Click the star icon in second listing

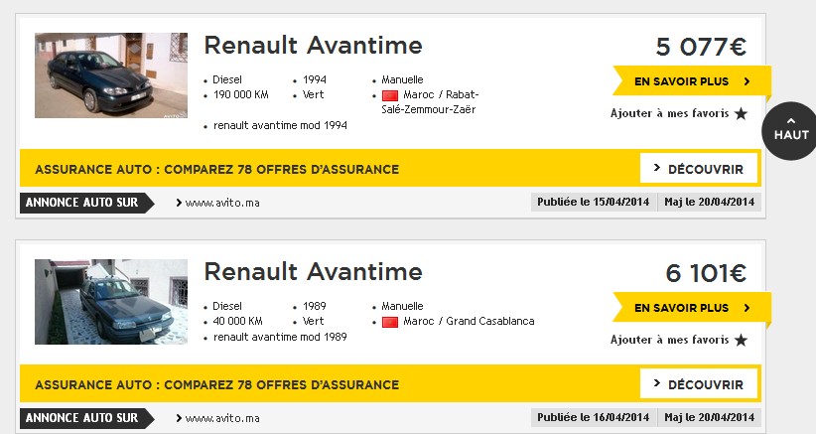coord(741,340)
